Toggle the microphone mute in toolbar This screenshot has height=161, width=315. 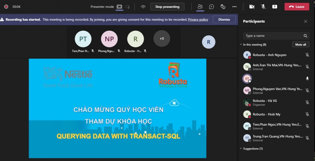tap(263, 7)
